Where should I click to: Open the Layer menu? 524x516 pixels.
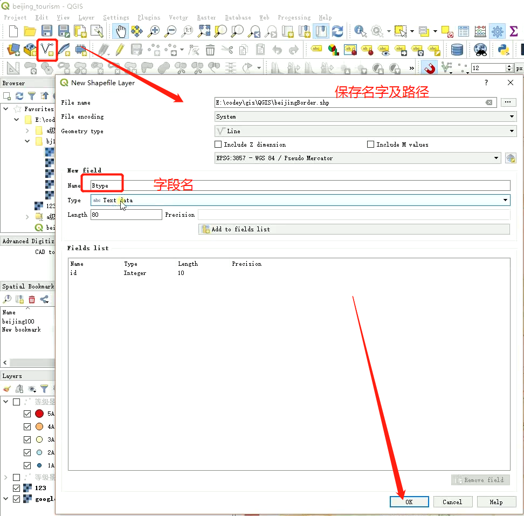tap(86, 17)
